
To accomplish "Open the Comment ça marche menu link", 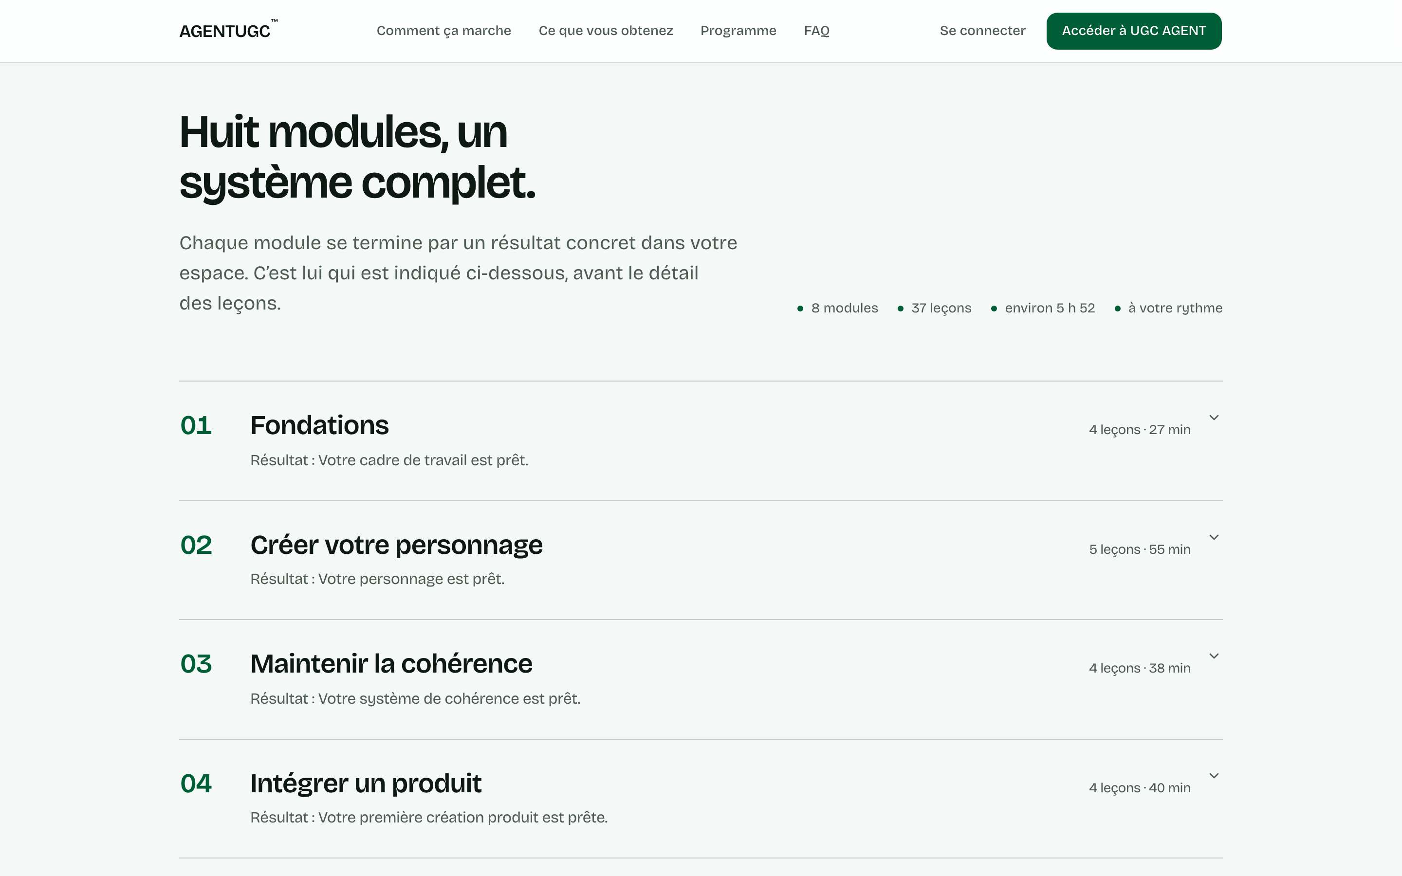I will tap(444, 31).
